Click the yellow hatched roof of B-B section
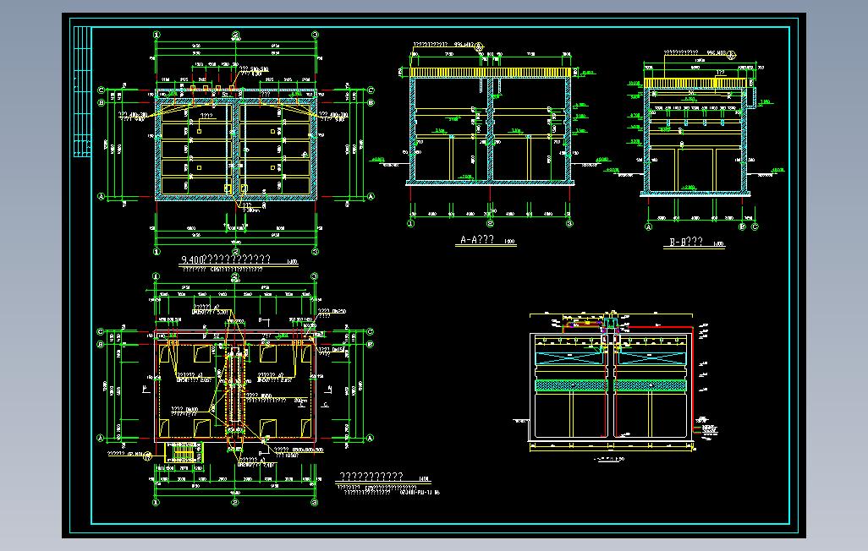This screenshot has height=551, width=868. (x=695, y=83)
